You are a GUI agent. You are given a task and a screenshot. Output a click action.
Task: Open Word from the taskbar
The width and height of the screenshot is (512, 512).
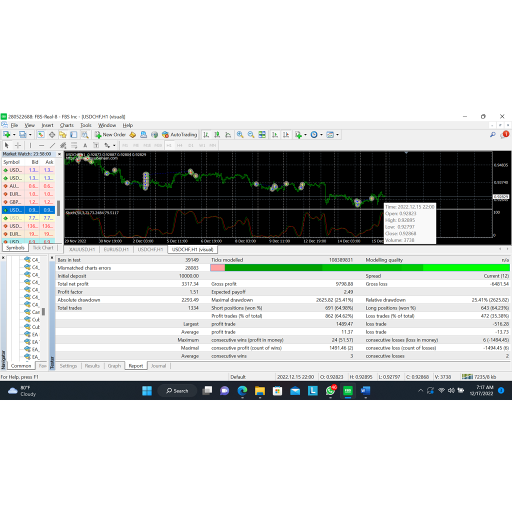(365, 390)
